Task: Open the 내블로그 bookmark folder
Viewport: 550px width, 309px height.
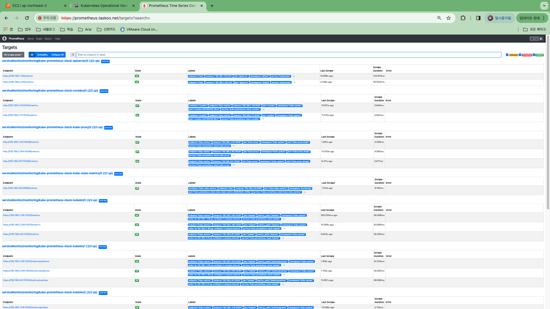Action: click(45, 29)
